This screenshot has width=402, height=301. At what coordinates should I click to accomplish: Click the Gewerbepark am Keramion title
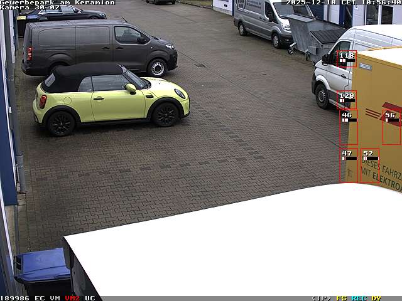point(58,3)
